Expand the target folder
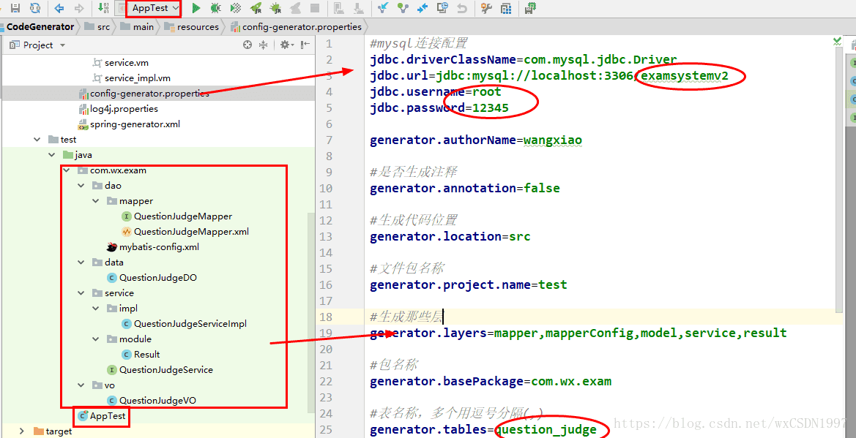 22,431
